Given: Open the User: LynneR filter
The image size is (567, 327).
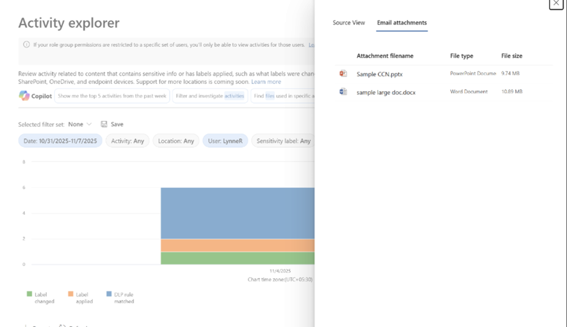Looking at the screenshot, I should 225,141.
